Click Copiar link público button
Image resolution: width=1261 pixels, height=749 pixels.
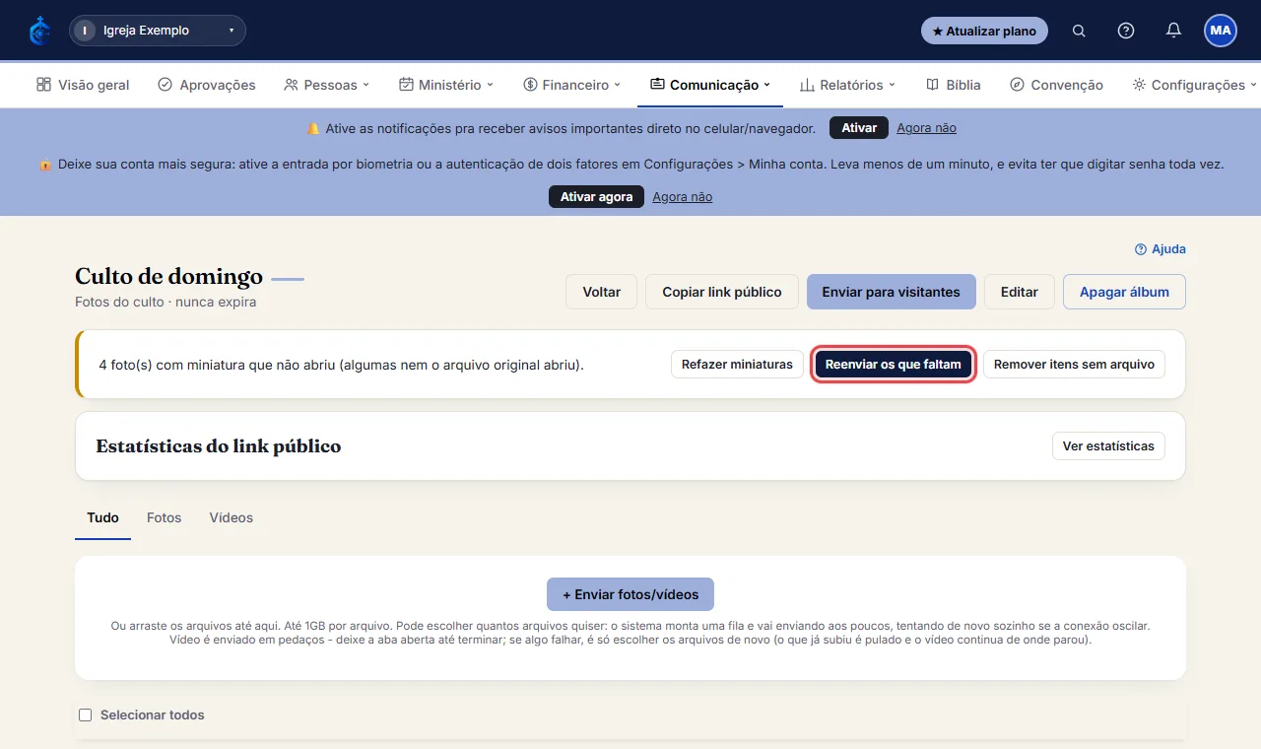[x=722, y=292]
